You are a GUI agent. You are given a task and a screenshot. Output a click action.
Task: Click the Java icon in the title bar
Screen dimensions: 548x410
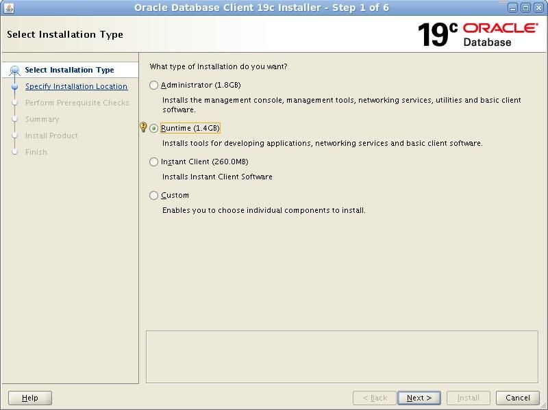pyautogui.click(x=8, y=8)
